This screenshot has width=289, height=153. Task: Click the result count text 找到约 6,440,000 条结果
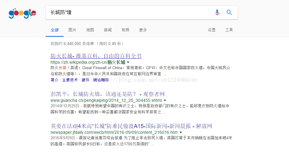tap(72, 44)
